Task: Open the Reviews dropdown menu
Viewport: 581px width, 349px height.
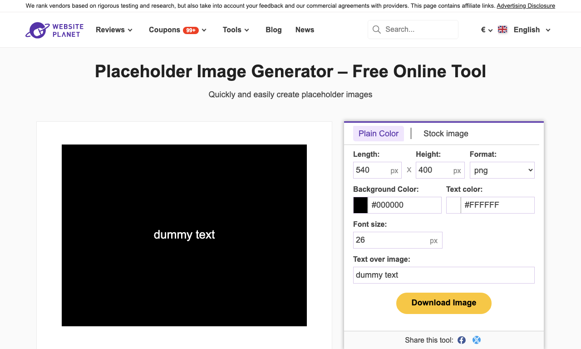Action: pyautogui.click(x=114, y=30)
